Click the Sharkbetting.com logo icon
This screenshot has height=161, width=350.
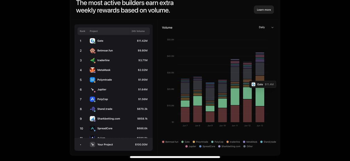coord(92,119)
